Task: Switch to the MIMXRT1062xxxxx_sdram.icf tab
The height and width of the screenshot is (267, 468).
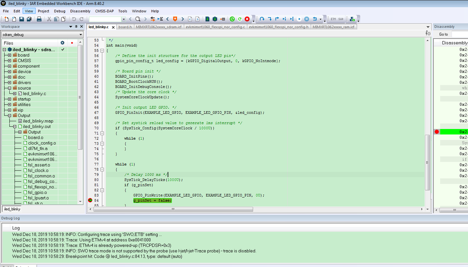Action: tap(158, 27)
